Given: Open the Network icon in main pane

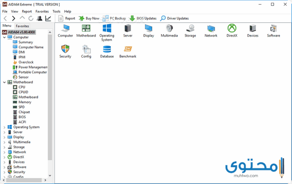Looking at the screenshot, I should click(x=211, y=31).
